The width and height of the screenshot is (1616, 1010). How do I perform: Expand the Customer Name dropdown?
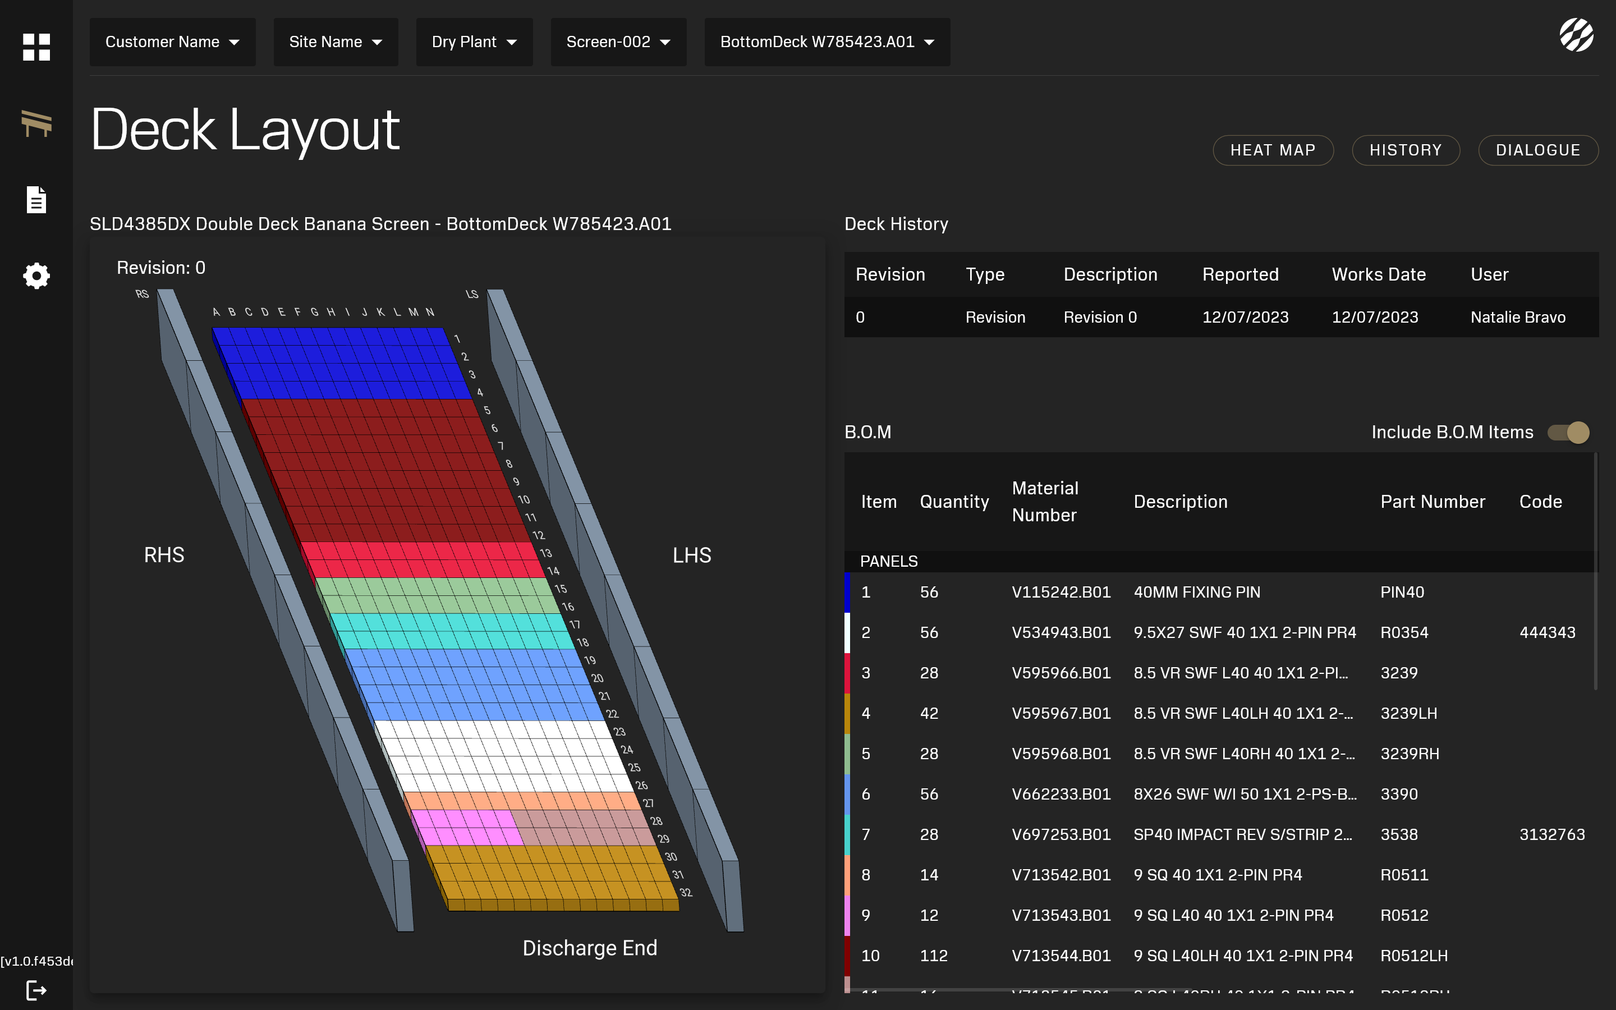(172, 42)
